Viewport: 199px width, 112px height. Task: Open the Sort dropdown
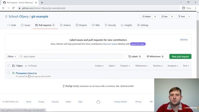[x=186, y=66]
